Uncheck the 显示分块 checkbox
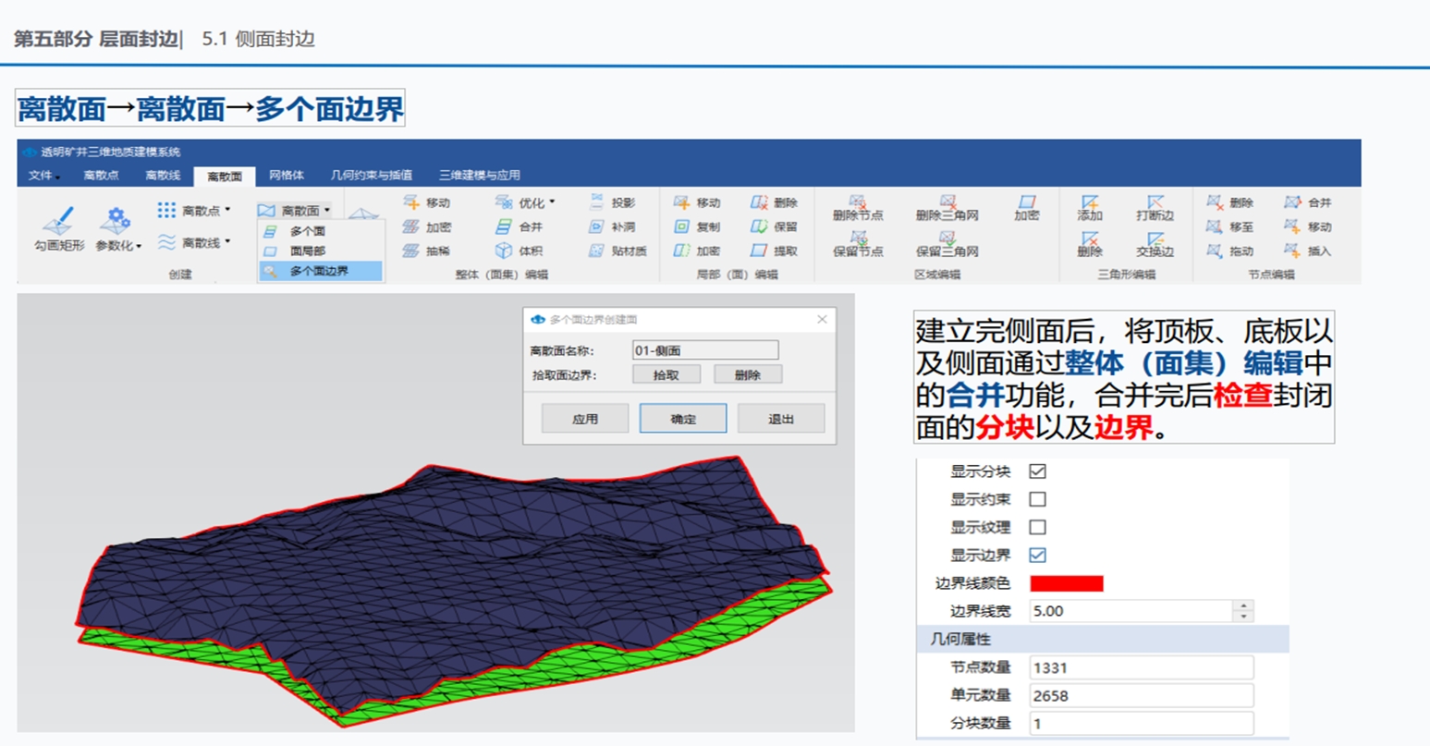 [x=1037, y=471]
